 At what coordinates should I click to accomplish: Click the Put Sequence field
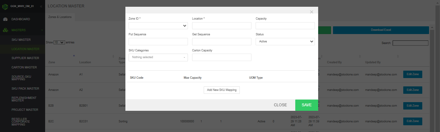pyautogui.click(x=158, y=41)
